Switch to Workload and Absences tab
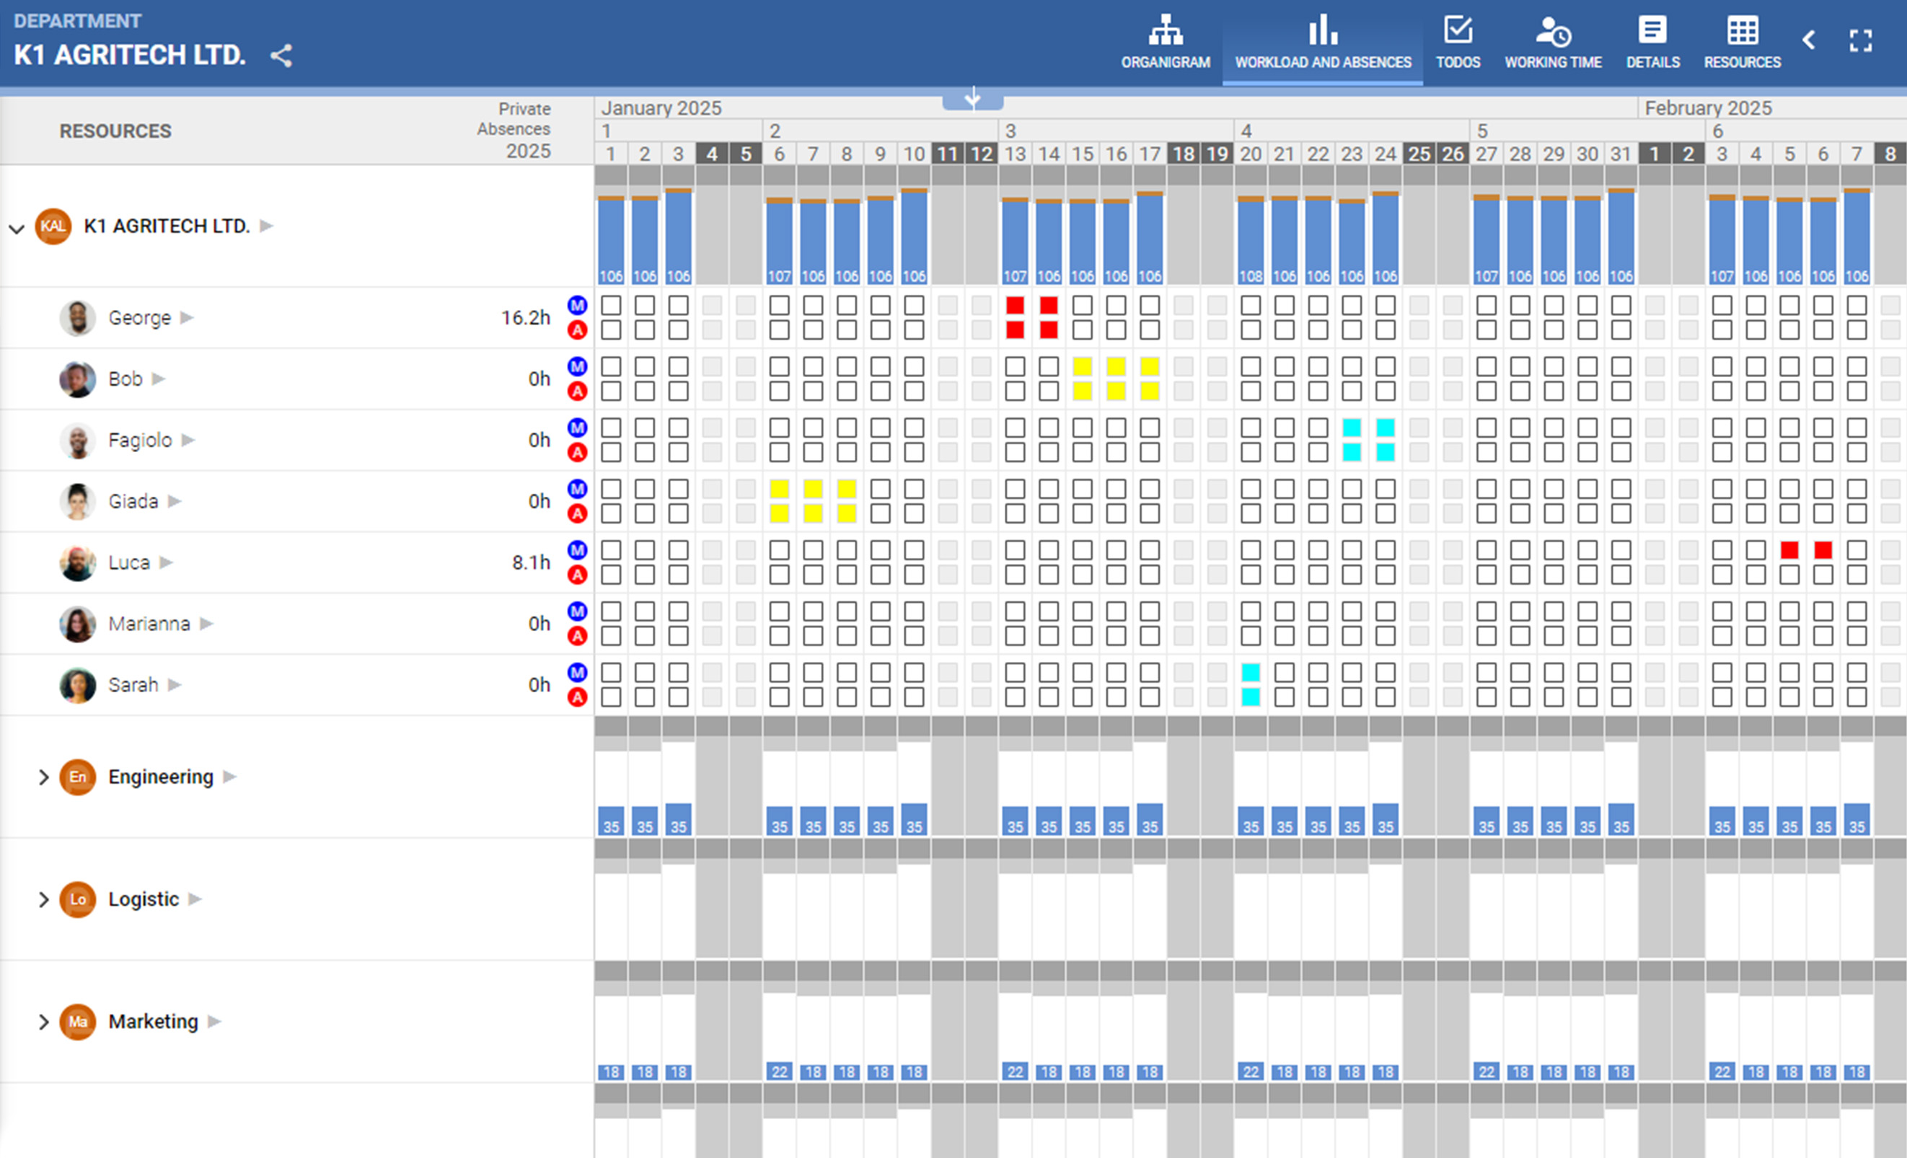Screen dimensions: 1907x1158 point(1322,43)
